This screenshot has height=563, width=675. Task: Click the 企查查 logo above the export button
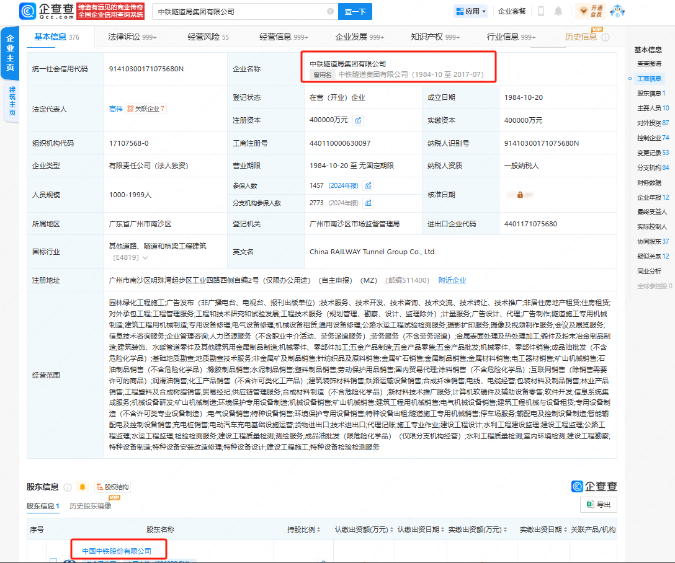(594, 487)
